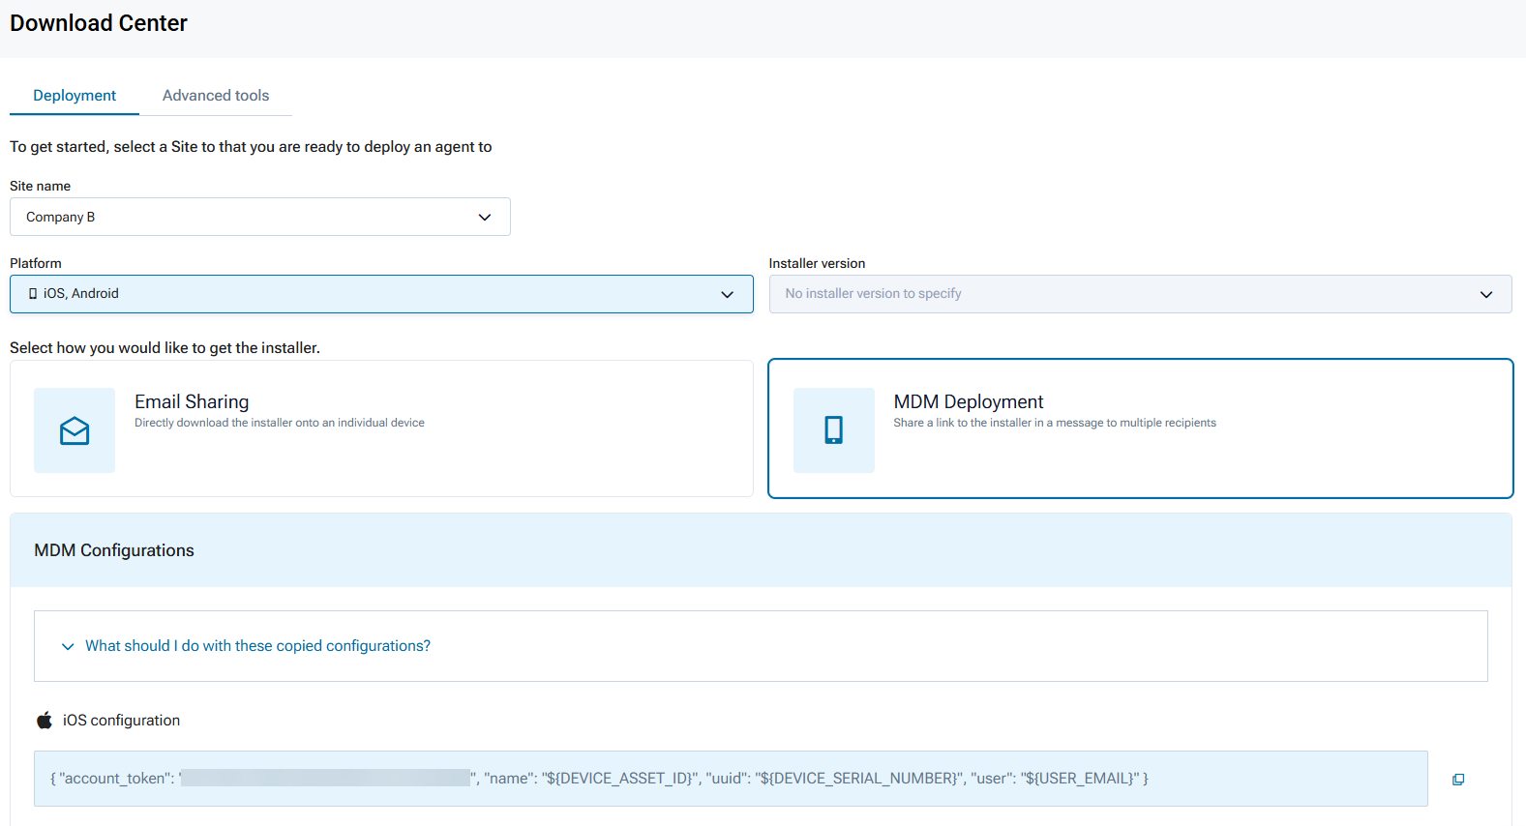Click the phone icon on MDM Deployment

(x=834, y=430)
